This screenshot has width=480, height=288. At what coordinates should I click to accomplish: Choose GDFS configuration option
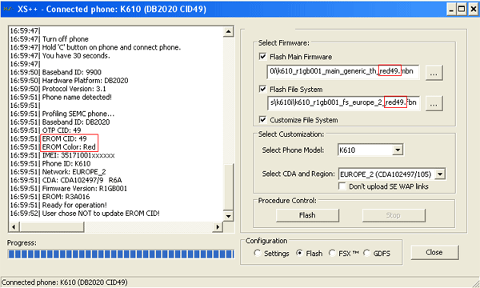coord(366,253)
